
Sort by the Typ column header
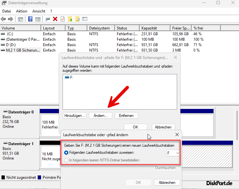click(x=76, y=28)
